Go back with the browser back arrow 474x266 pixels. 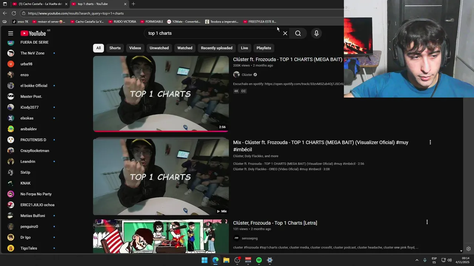point(5,13)
